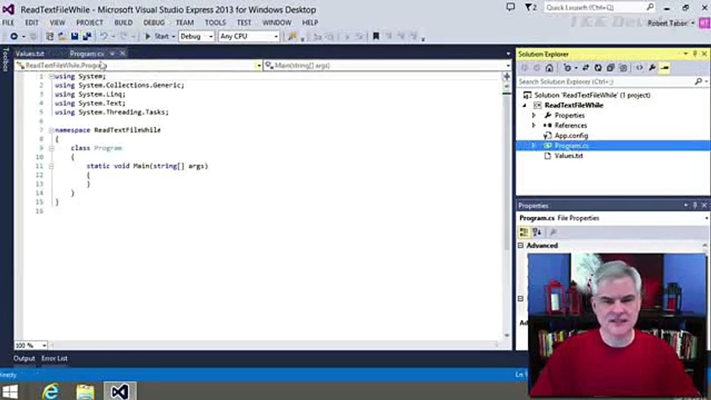Switch to the Values.txt editor tab
The image size is (711, 400).
[30, 54]
